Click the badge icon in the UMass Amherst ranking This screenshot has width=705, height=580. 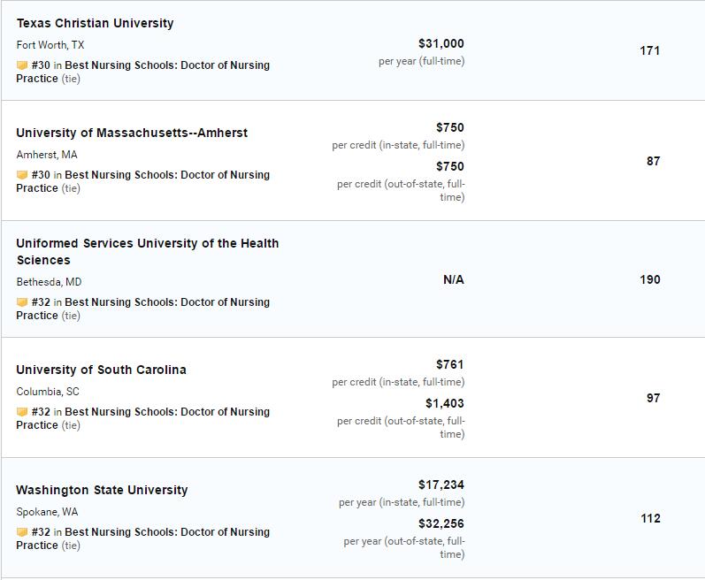pyautogui.click(x=22, y=175)
